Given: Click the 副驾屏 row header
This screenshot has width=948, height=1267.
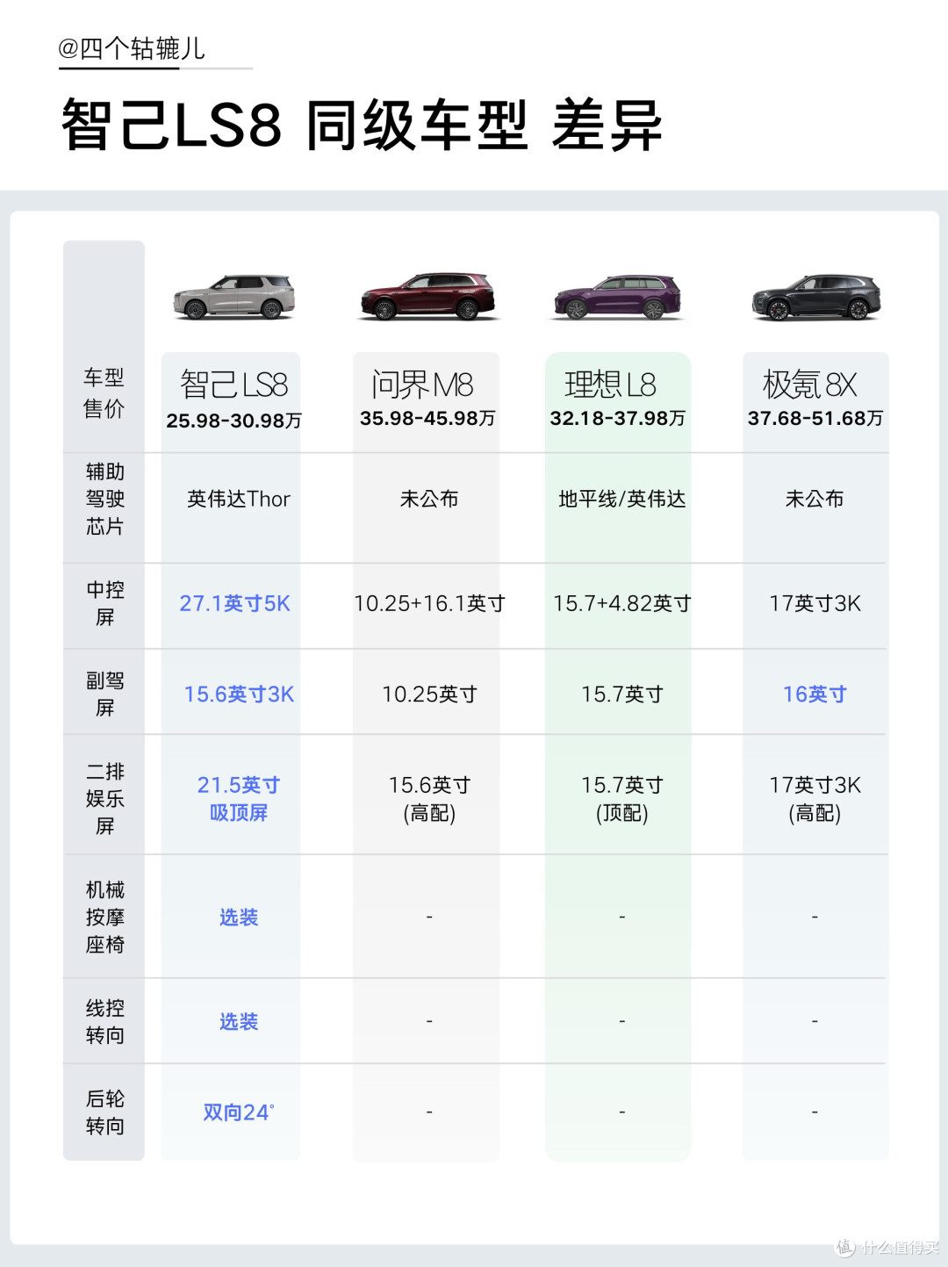Looking at the screenshot, I should coord(104,694).
